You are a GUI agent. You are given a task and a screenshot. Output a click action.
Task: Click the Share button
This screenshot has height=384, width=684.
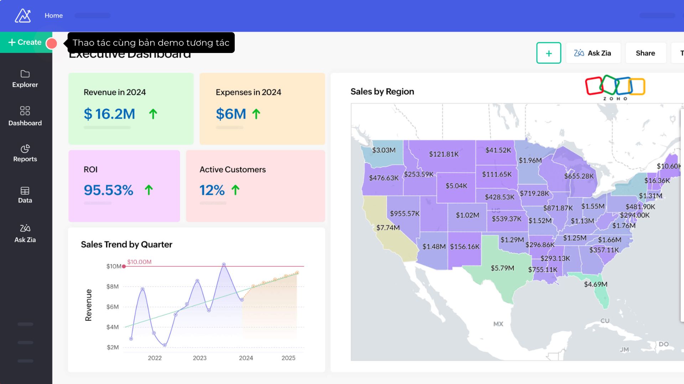pyautogui.click(x=645, y=53)
